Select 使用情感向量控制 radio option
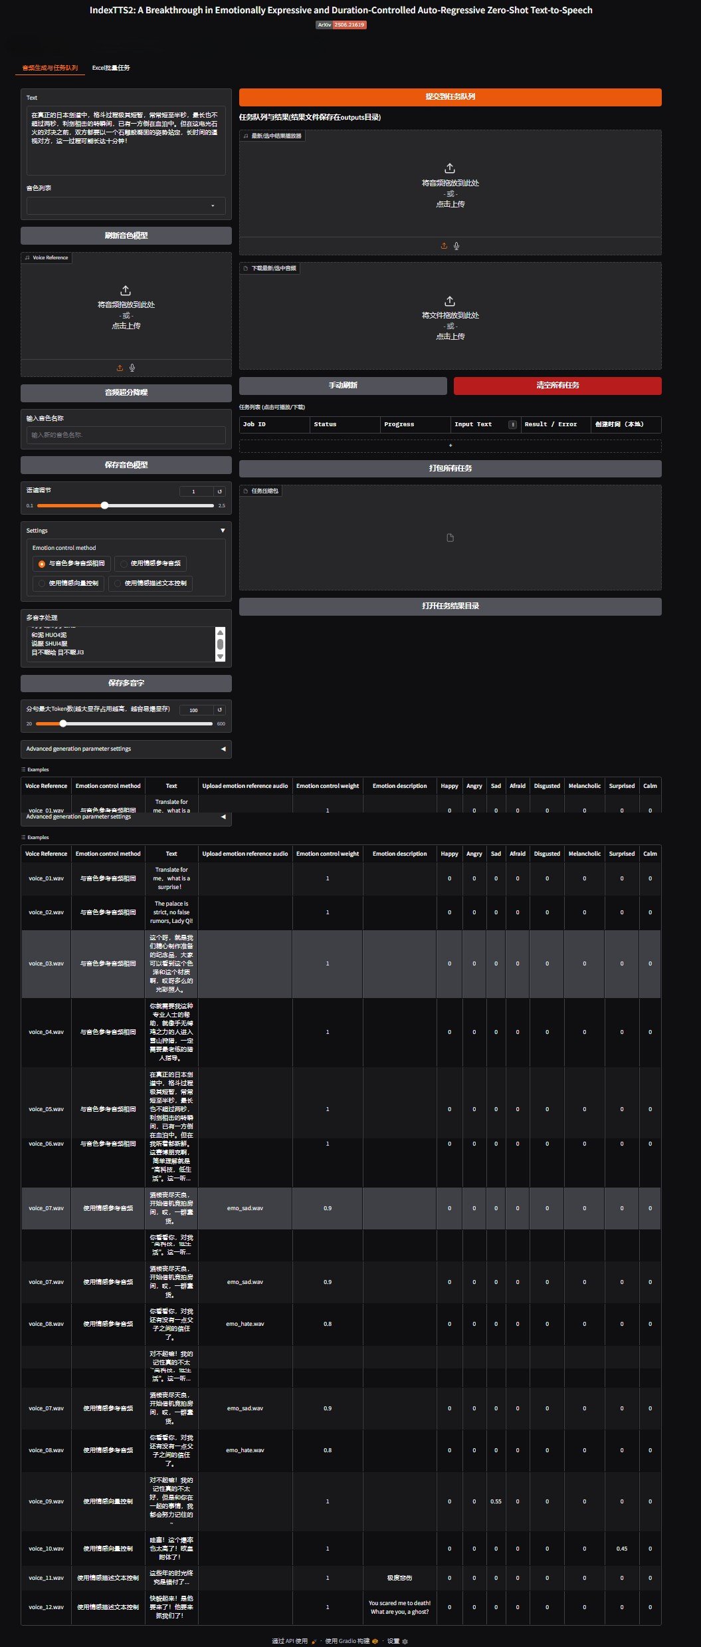The height and width of the screenshot is (1647, 701). click(x=68, y=583)
